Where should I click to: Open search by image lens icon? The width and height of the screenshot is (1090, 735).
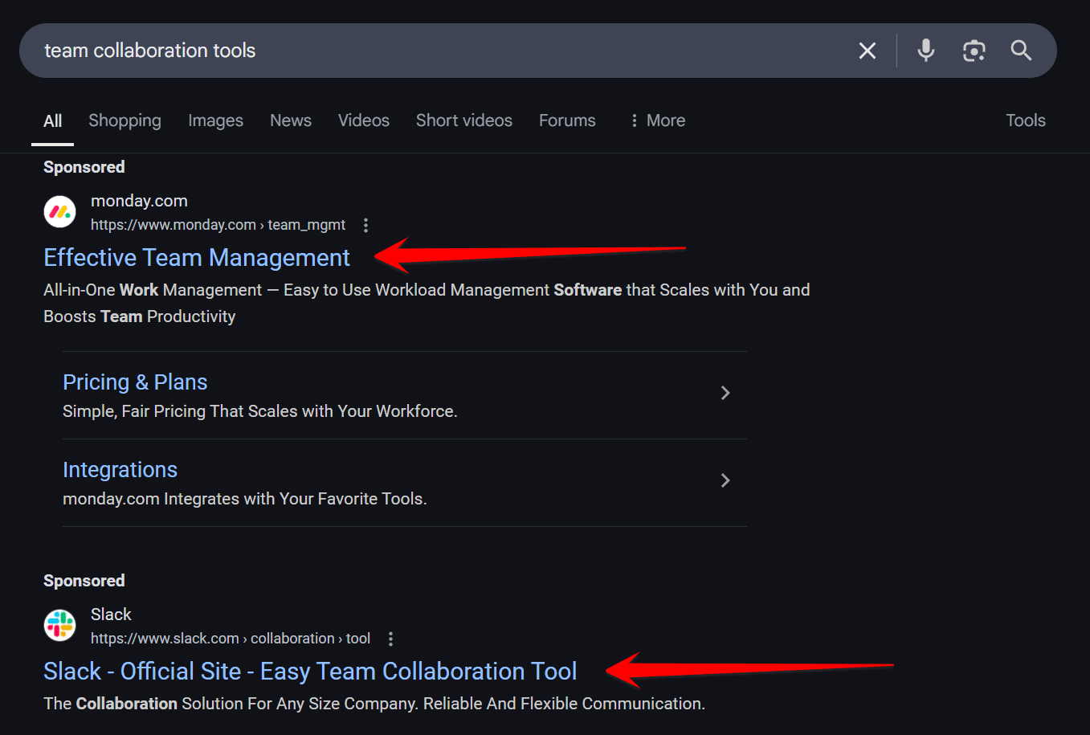[x=974, y=51]
